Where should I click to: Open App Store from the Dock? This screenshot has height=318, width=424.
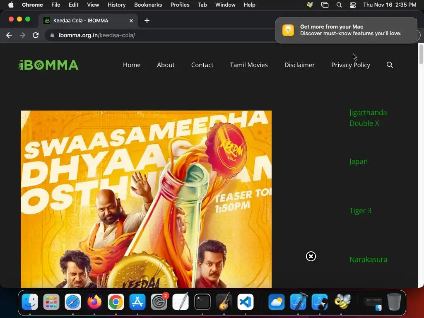pos(137,302)
